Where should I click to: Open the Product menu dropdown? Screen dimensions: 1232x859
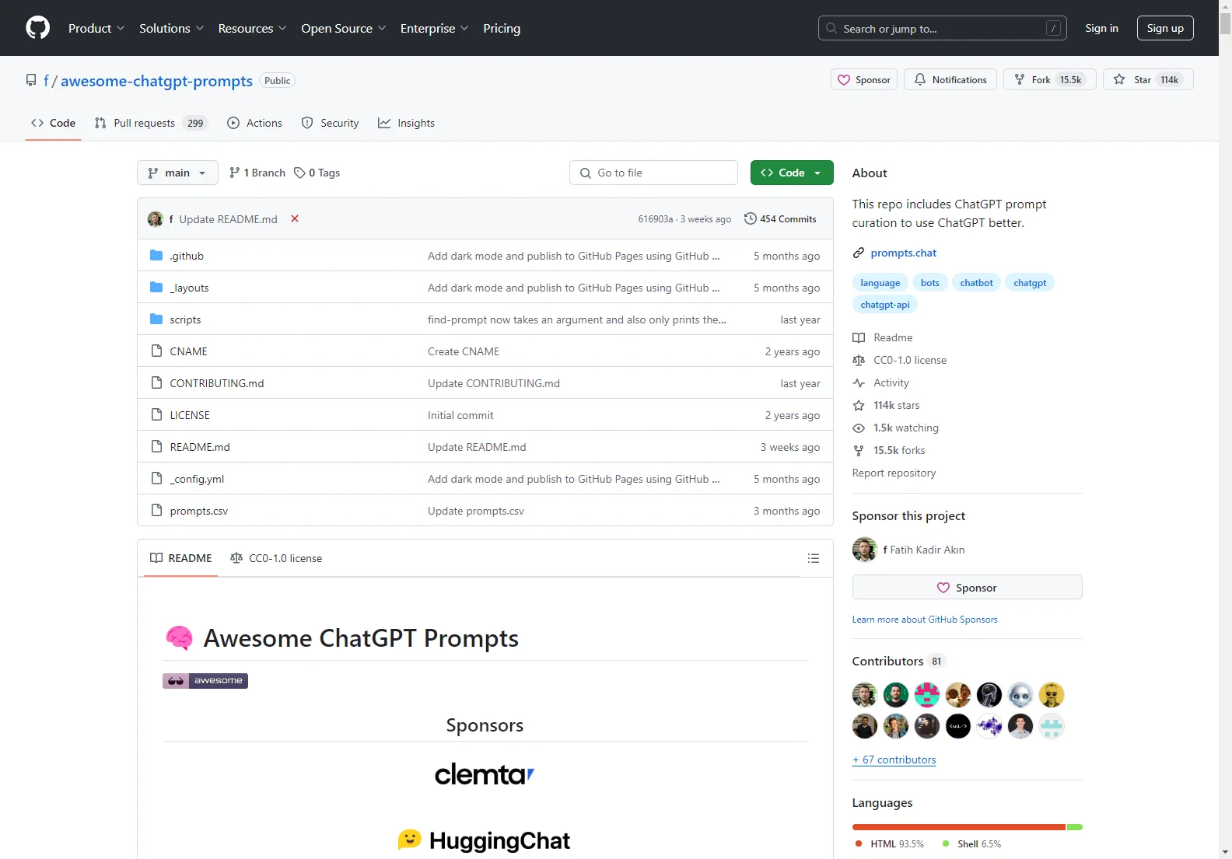coord(96,28)
